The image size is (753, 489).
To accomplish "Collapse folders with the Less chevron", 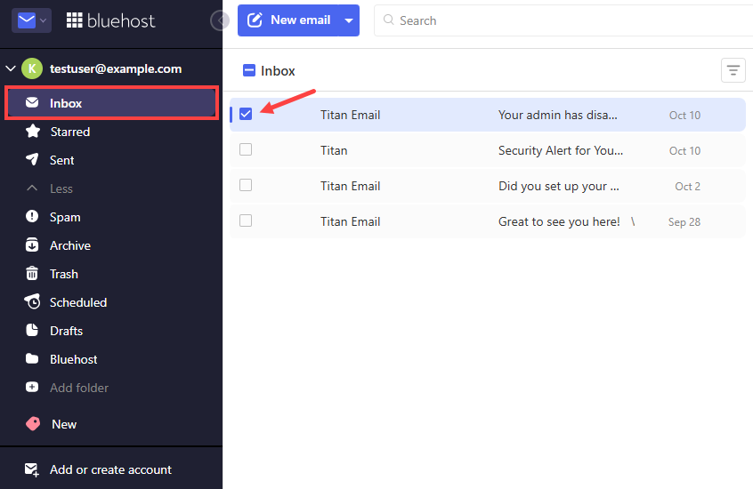I will [x=32, y=188].
